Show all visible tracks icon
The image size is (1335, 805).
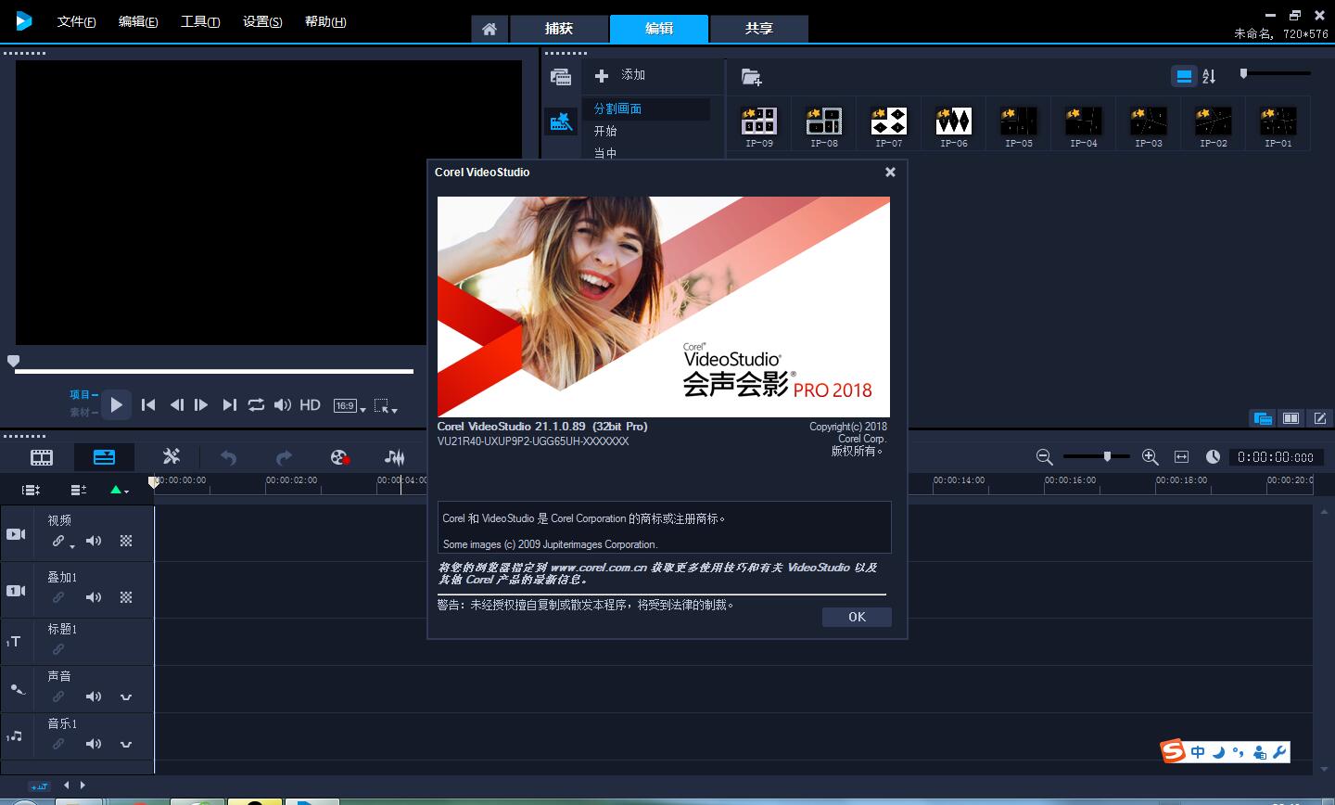point(31,490)
